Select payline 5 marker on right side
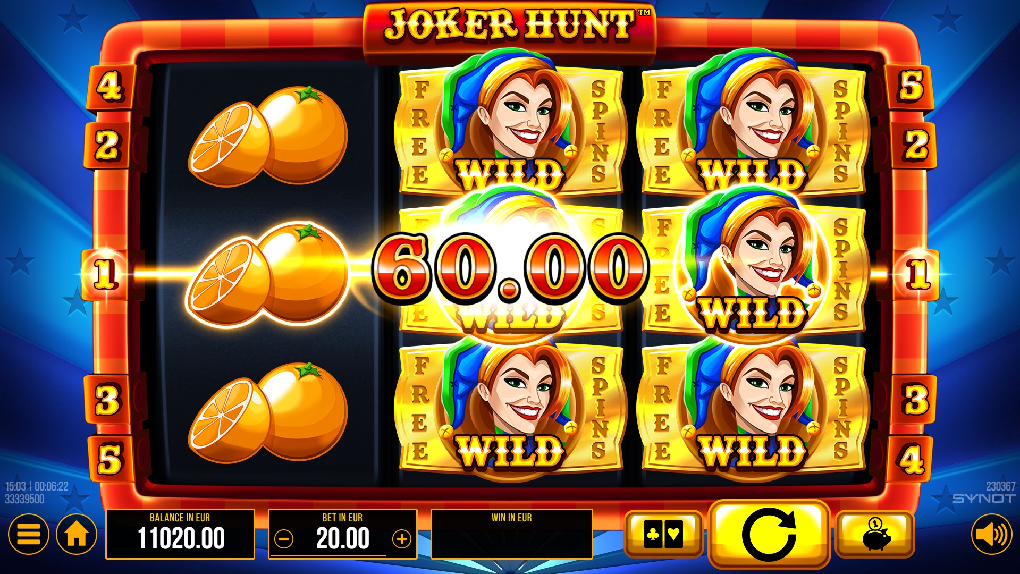Screen dimensions: 1020x574 [911, 86]
